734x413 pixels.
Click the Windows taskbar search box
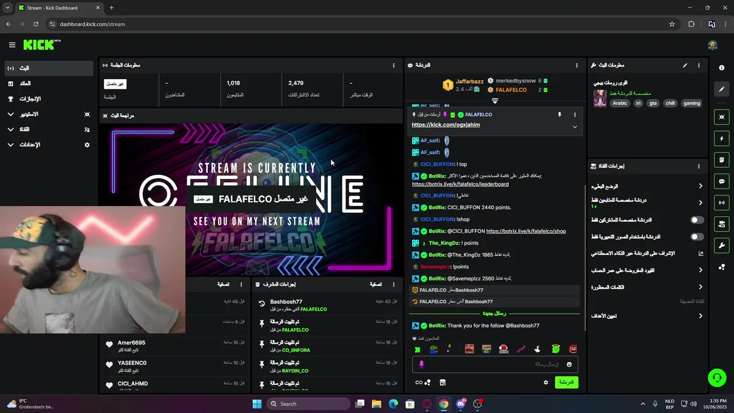(309, 404)
